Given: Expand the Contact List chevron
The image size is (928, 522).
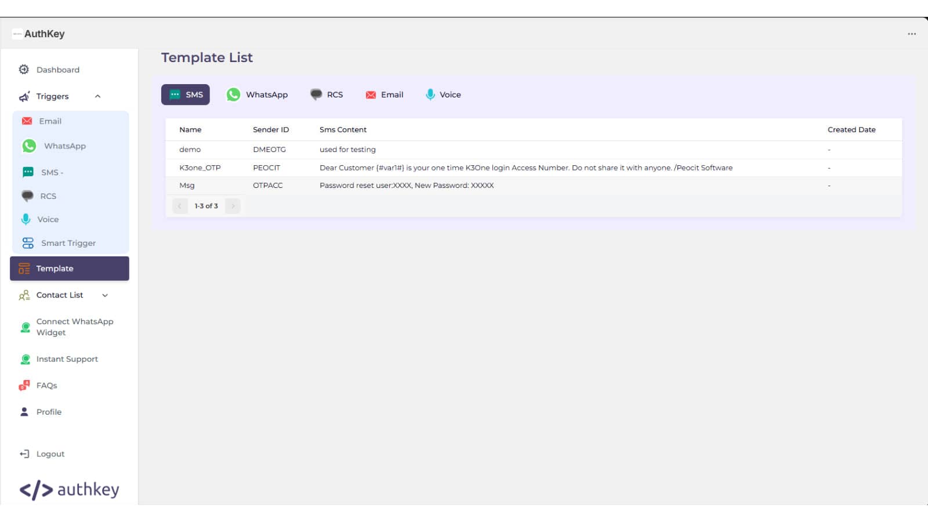Looking at the screenshot, I should 105,295.
